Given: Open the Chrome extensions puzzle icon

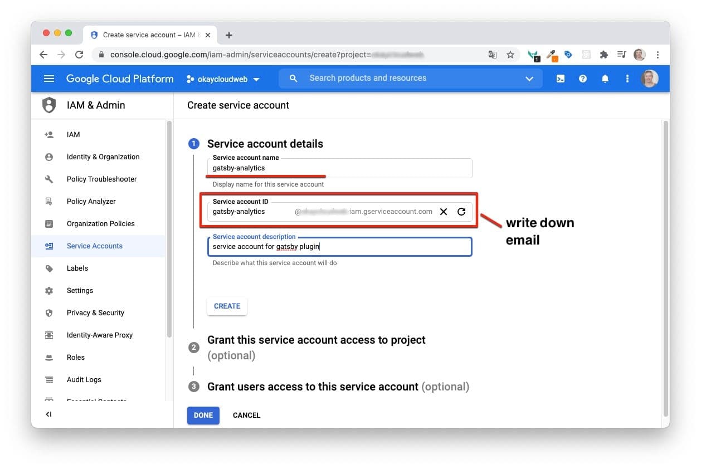Looking at the screenshot, I should pos(603,55).
